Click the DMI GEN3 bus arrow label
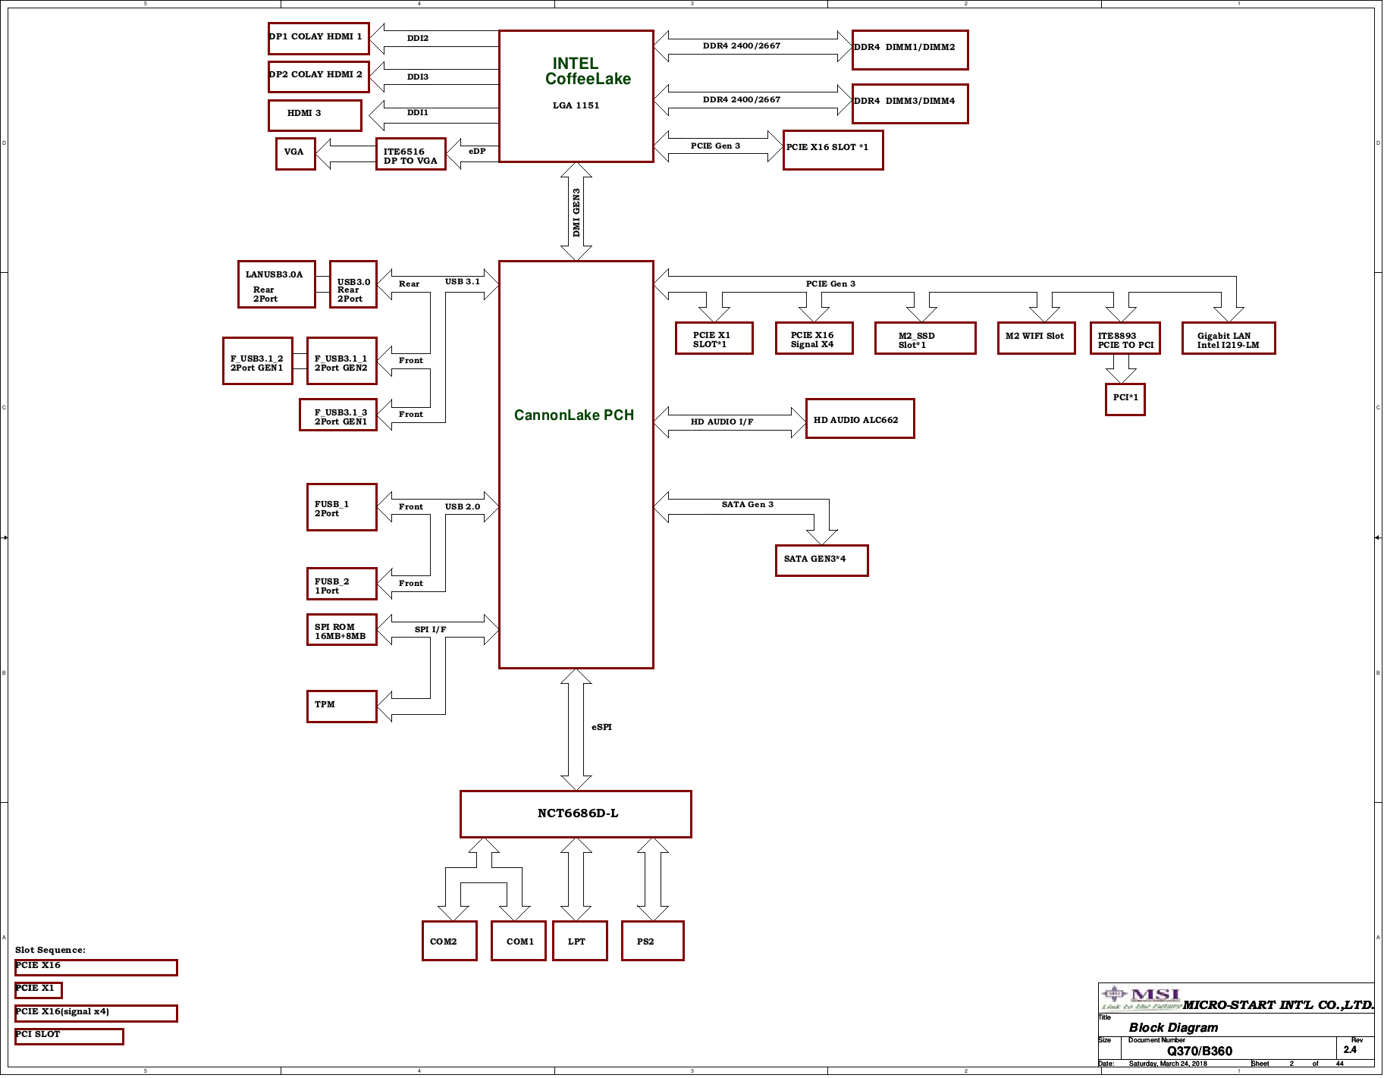Viewport: 1384px width, 1078px height. 576,212
